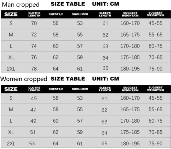Screen dimensions: 171x149
Task: Select the M size label in Man table
Action: 11,35
